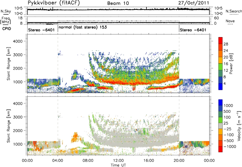Click the red top of power colorbar
This screenshot has width=242, height=167.
coord(221,40)
